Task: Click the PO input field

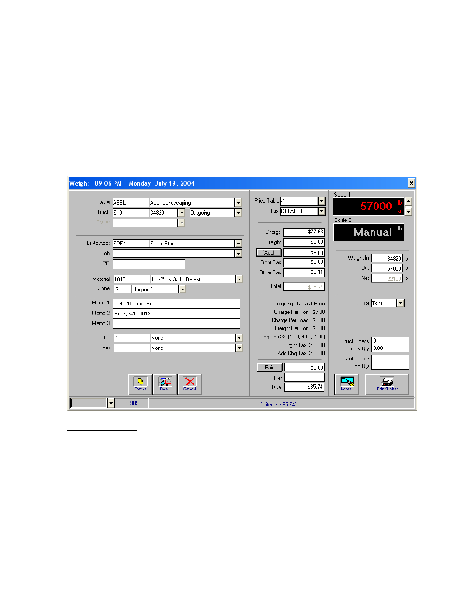Action: click(x=149, y=264)
